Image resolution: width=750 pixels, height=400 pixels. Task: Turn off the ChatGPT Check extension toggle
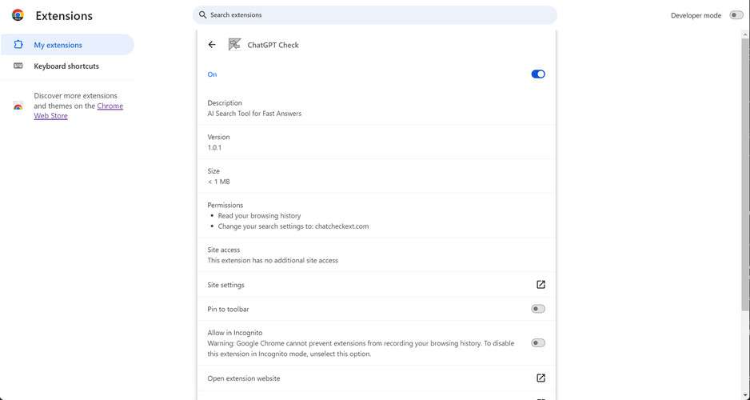tap(538, 74)
